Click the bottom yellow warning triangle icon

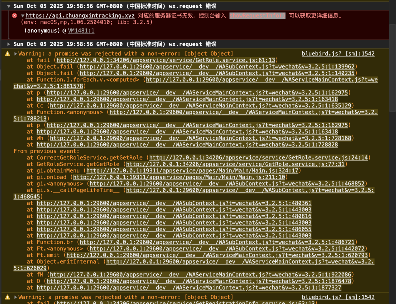pos(7,297)
